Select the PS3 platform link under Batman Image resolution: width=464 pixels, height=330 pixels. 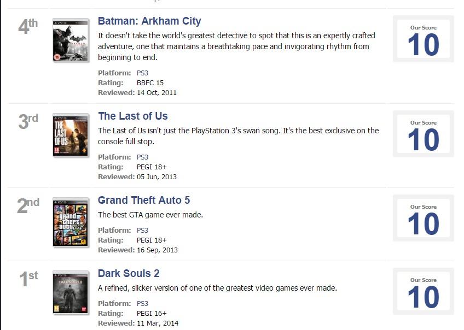pos(142,73)
